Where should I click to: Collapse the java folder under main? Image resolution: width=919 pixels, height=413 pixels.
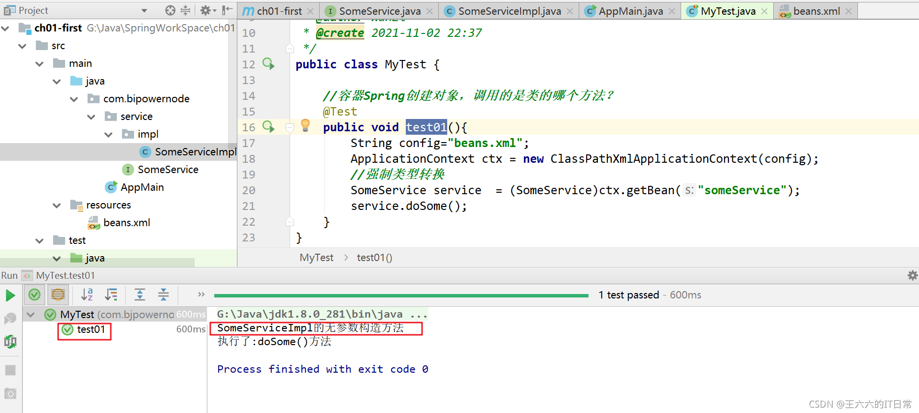point(57,82)
